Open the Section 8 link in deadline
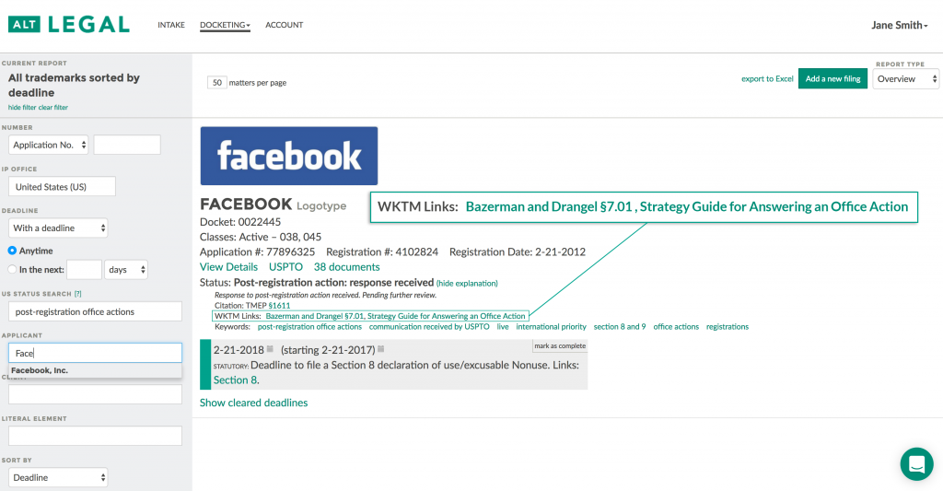Viewport: 943px width, 491px height. pyautogui.click(x=235, y=380)
